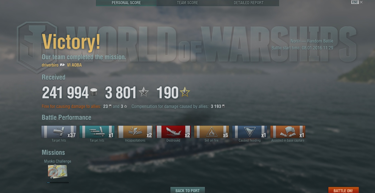This screenshot has height=193, width=375.
Task: Select the Incapacitations x2 ribbon
Action: tap(135, 132)
